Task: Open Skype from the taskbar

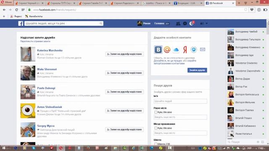Action: pos(34,148)
